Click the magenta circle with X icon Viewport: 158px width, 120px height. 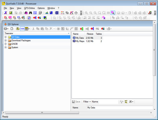104,18
